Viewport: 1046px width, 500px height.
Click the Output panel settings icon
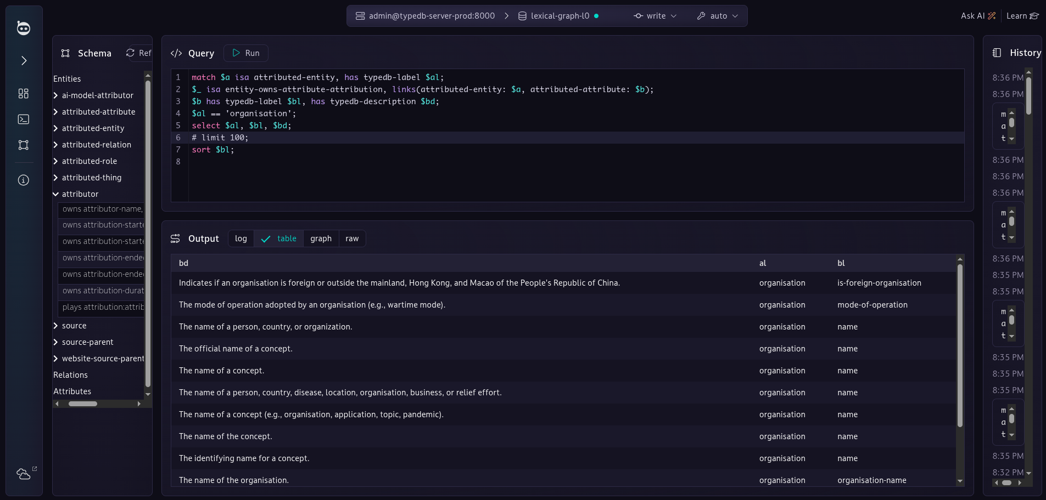[x=175, y=238]
